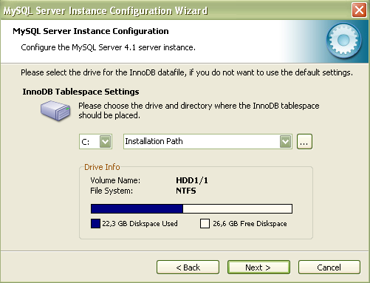370x283 pixels.
Task: Click the "MySQL Server Instance Configuration" heading
Action: (x=91, y=31)
